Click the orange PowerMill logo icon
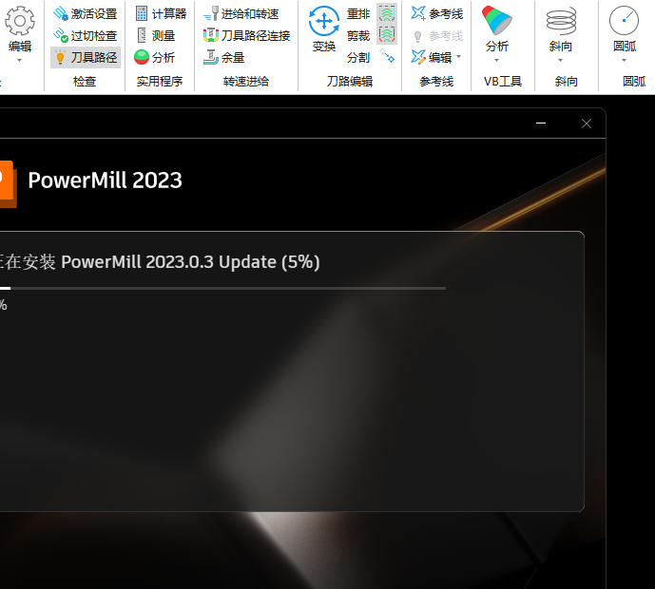655x589 pixels. [9, 183]
